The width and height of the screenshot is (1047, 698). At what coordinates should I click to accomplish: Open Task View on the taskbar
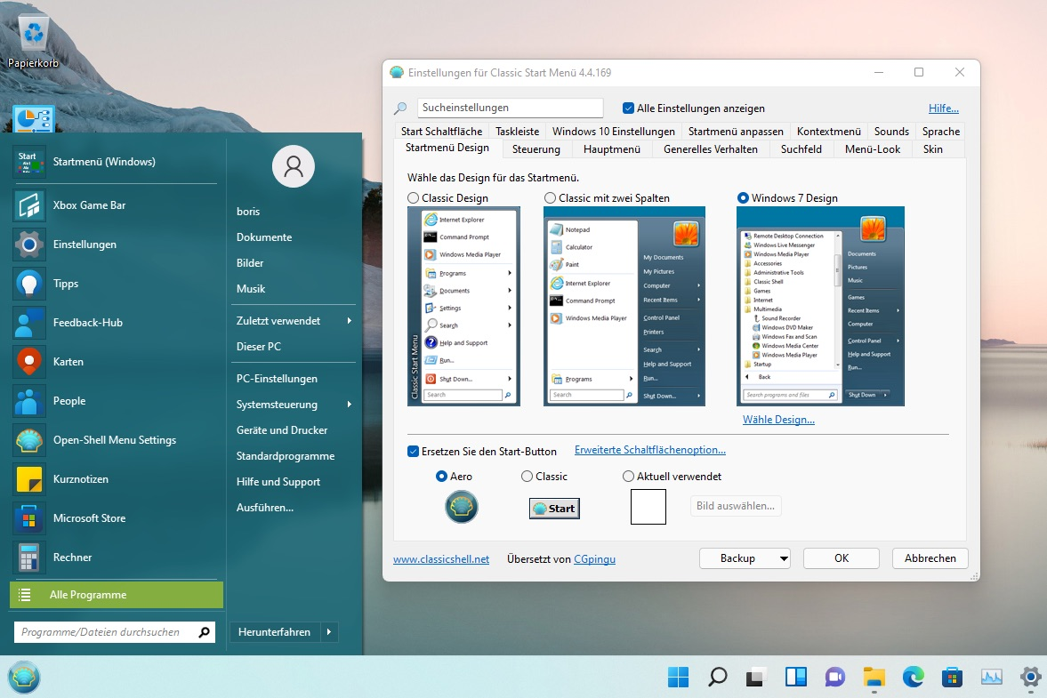pyautogui.click(x=755, y=678)
